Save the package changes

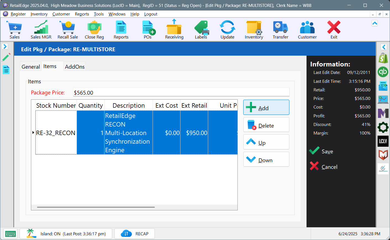(321, 151)
